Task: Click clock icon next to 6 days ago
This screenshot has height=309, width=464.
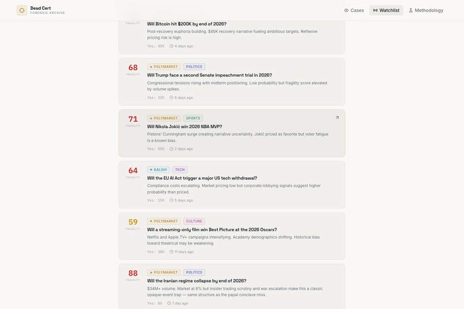Action: (x=172, y=98)
